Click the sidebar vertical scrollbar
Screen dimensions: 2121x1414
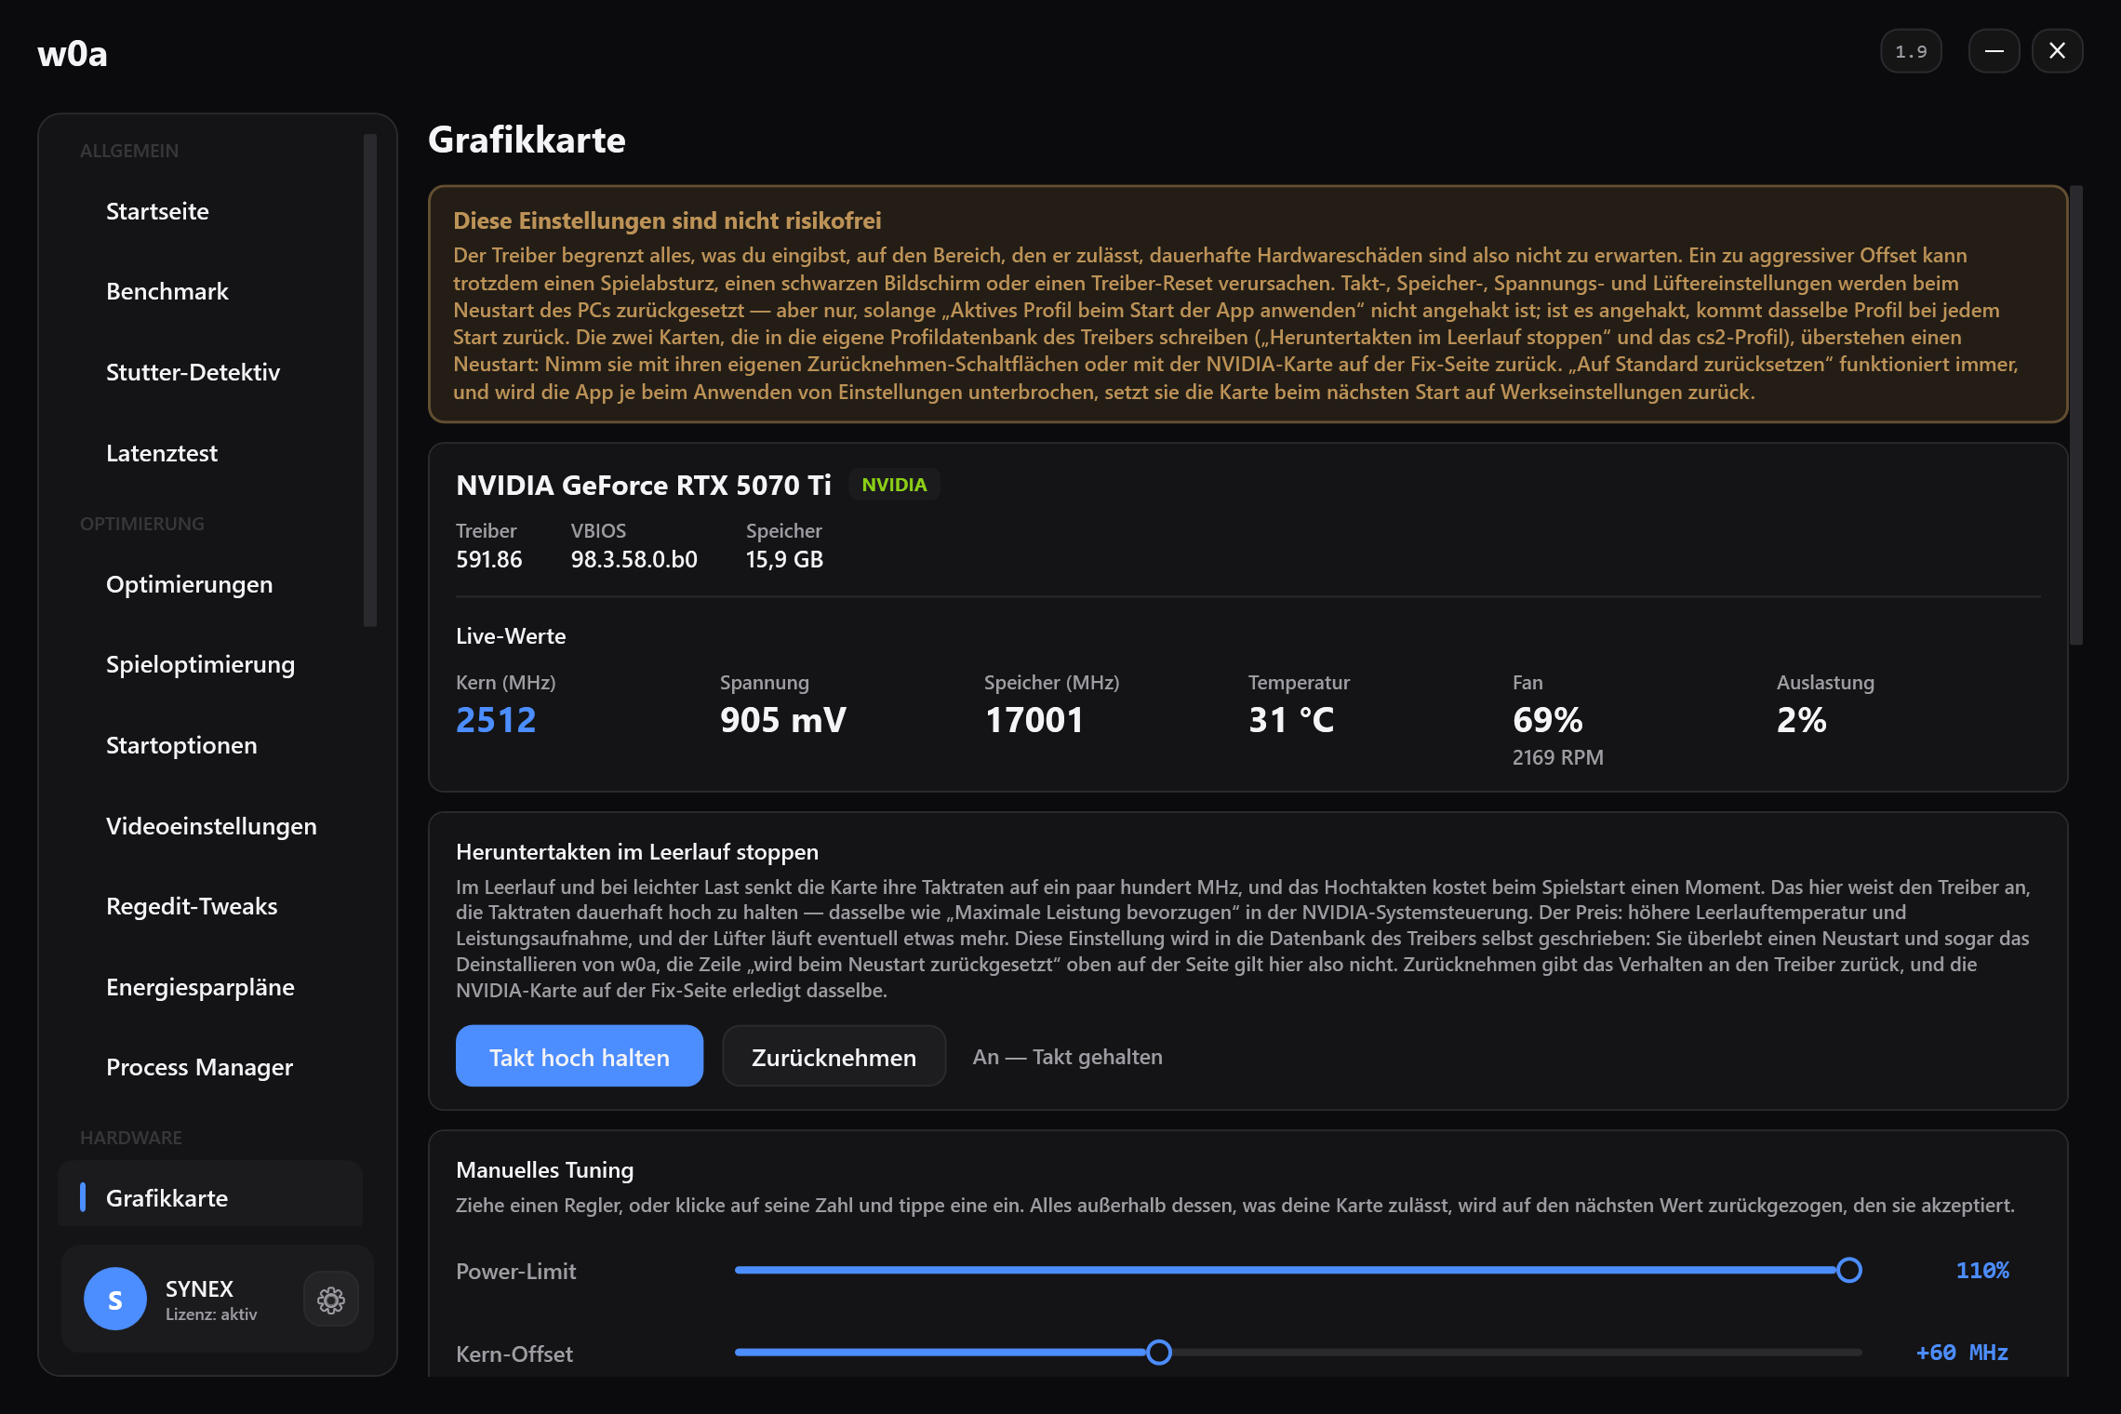pyautogui.click(x=370, y=380)
